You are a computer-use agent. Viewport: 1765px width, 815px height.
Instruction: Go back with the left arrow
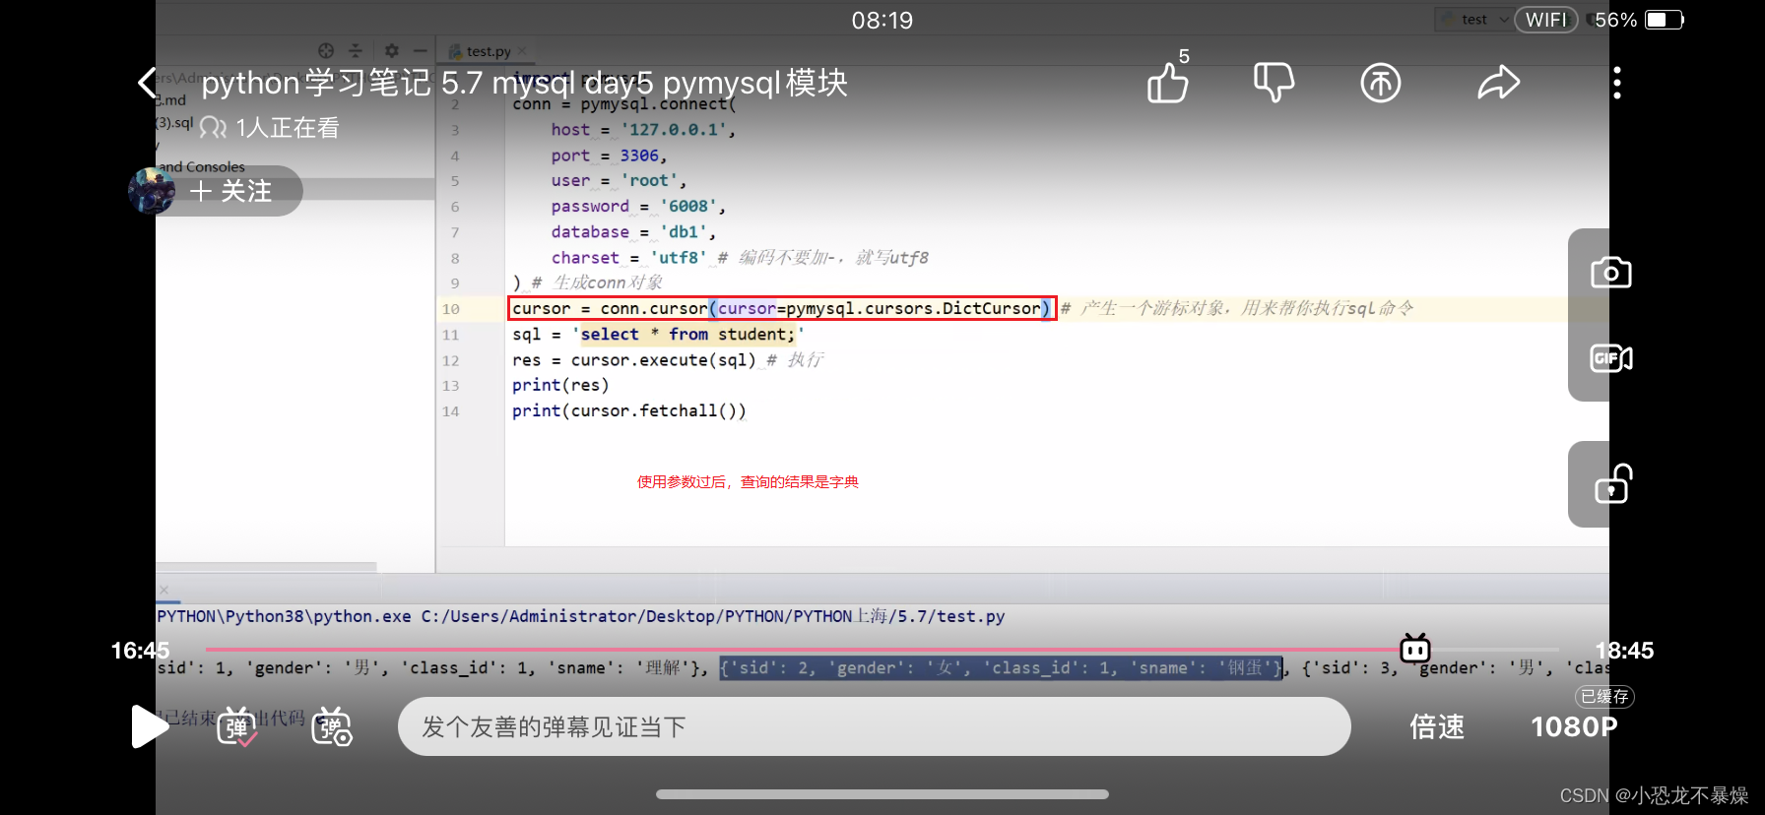tap(148, 83)
